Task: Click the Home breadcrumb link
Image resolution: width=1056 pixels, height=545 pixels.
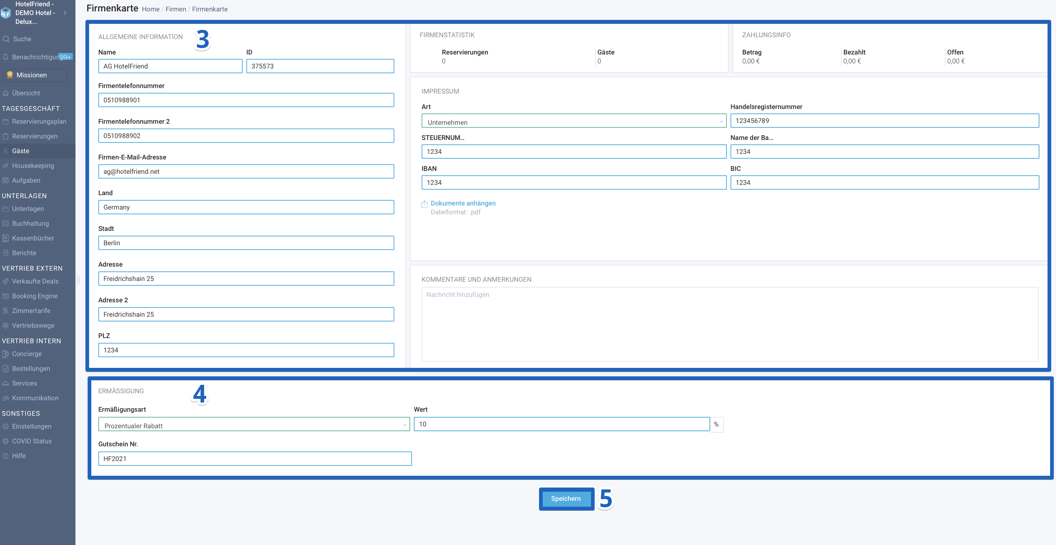Action: (151, 9)
